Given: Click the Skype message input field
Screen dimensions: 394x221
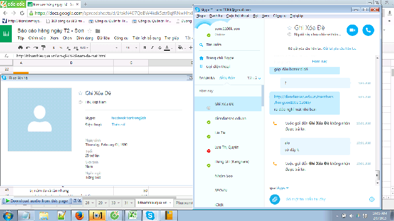Looking at the screenshot, I should coord(326,199).
